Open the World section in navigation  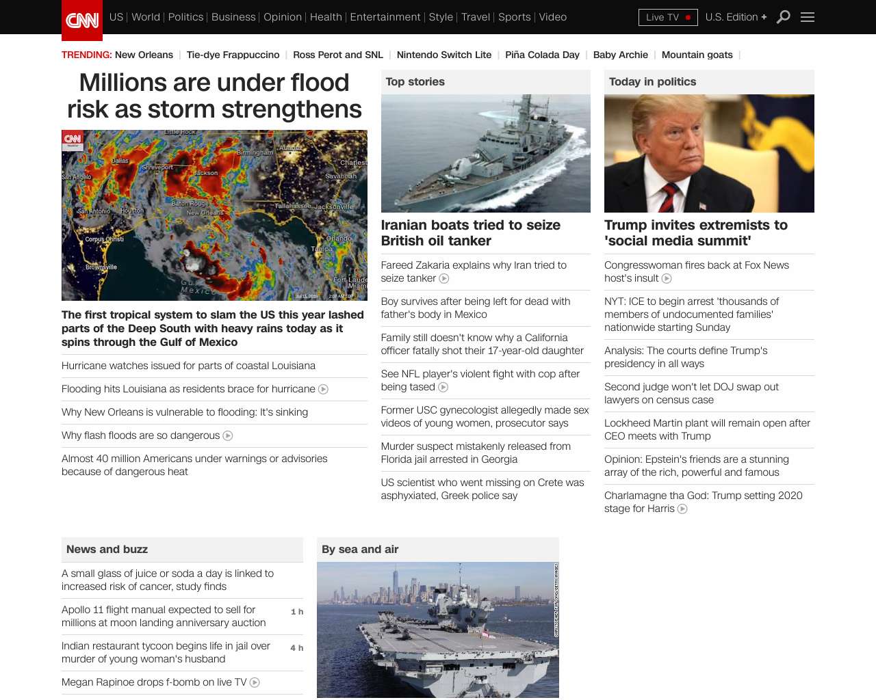tap(146, 17)
